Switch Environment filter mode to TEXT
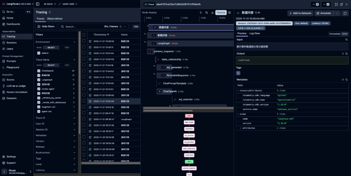Image resolution: width=351 pixels, height=176 pixels. click(67, 48)
